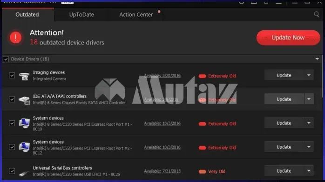325x182 pixels.
Task: Collapse the Device Drivers group arrow
Action: click(x=317, y=59)
